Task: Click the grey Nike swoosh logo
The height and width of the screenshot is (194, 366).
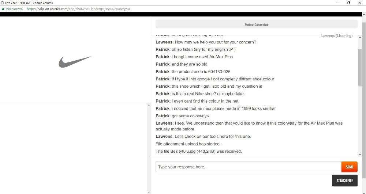Action: 75,62
